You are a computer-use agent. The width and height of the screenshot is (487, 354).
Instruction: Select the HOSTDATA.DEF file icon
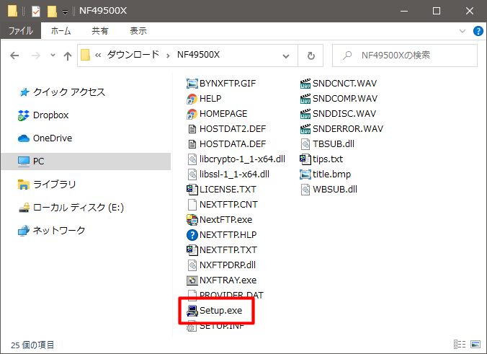[192, 144]
